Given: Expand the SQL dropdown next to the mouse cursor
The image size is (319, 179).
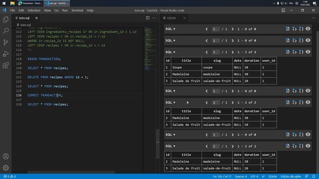Looking at the screenshot, I should tap(170, 102).
